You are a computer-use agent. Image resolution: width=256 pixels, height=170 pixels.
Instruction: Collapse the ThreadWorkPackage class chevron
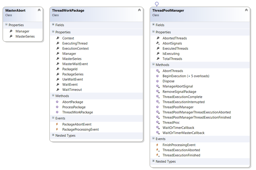tap(139, 10)
